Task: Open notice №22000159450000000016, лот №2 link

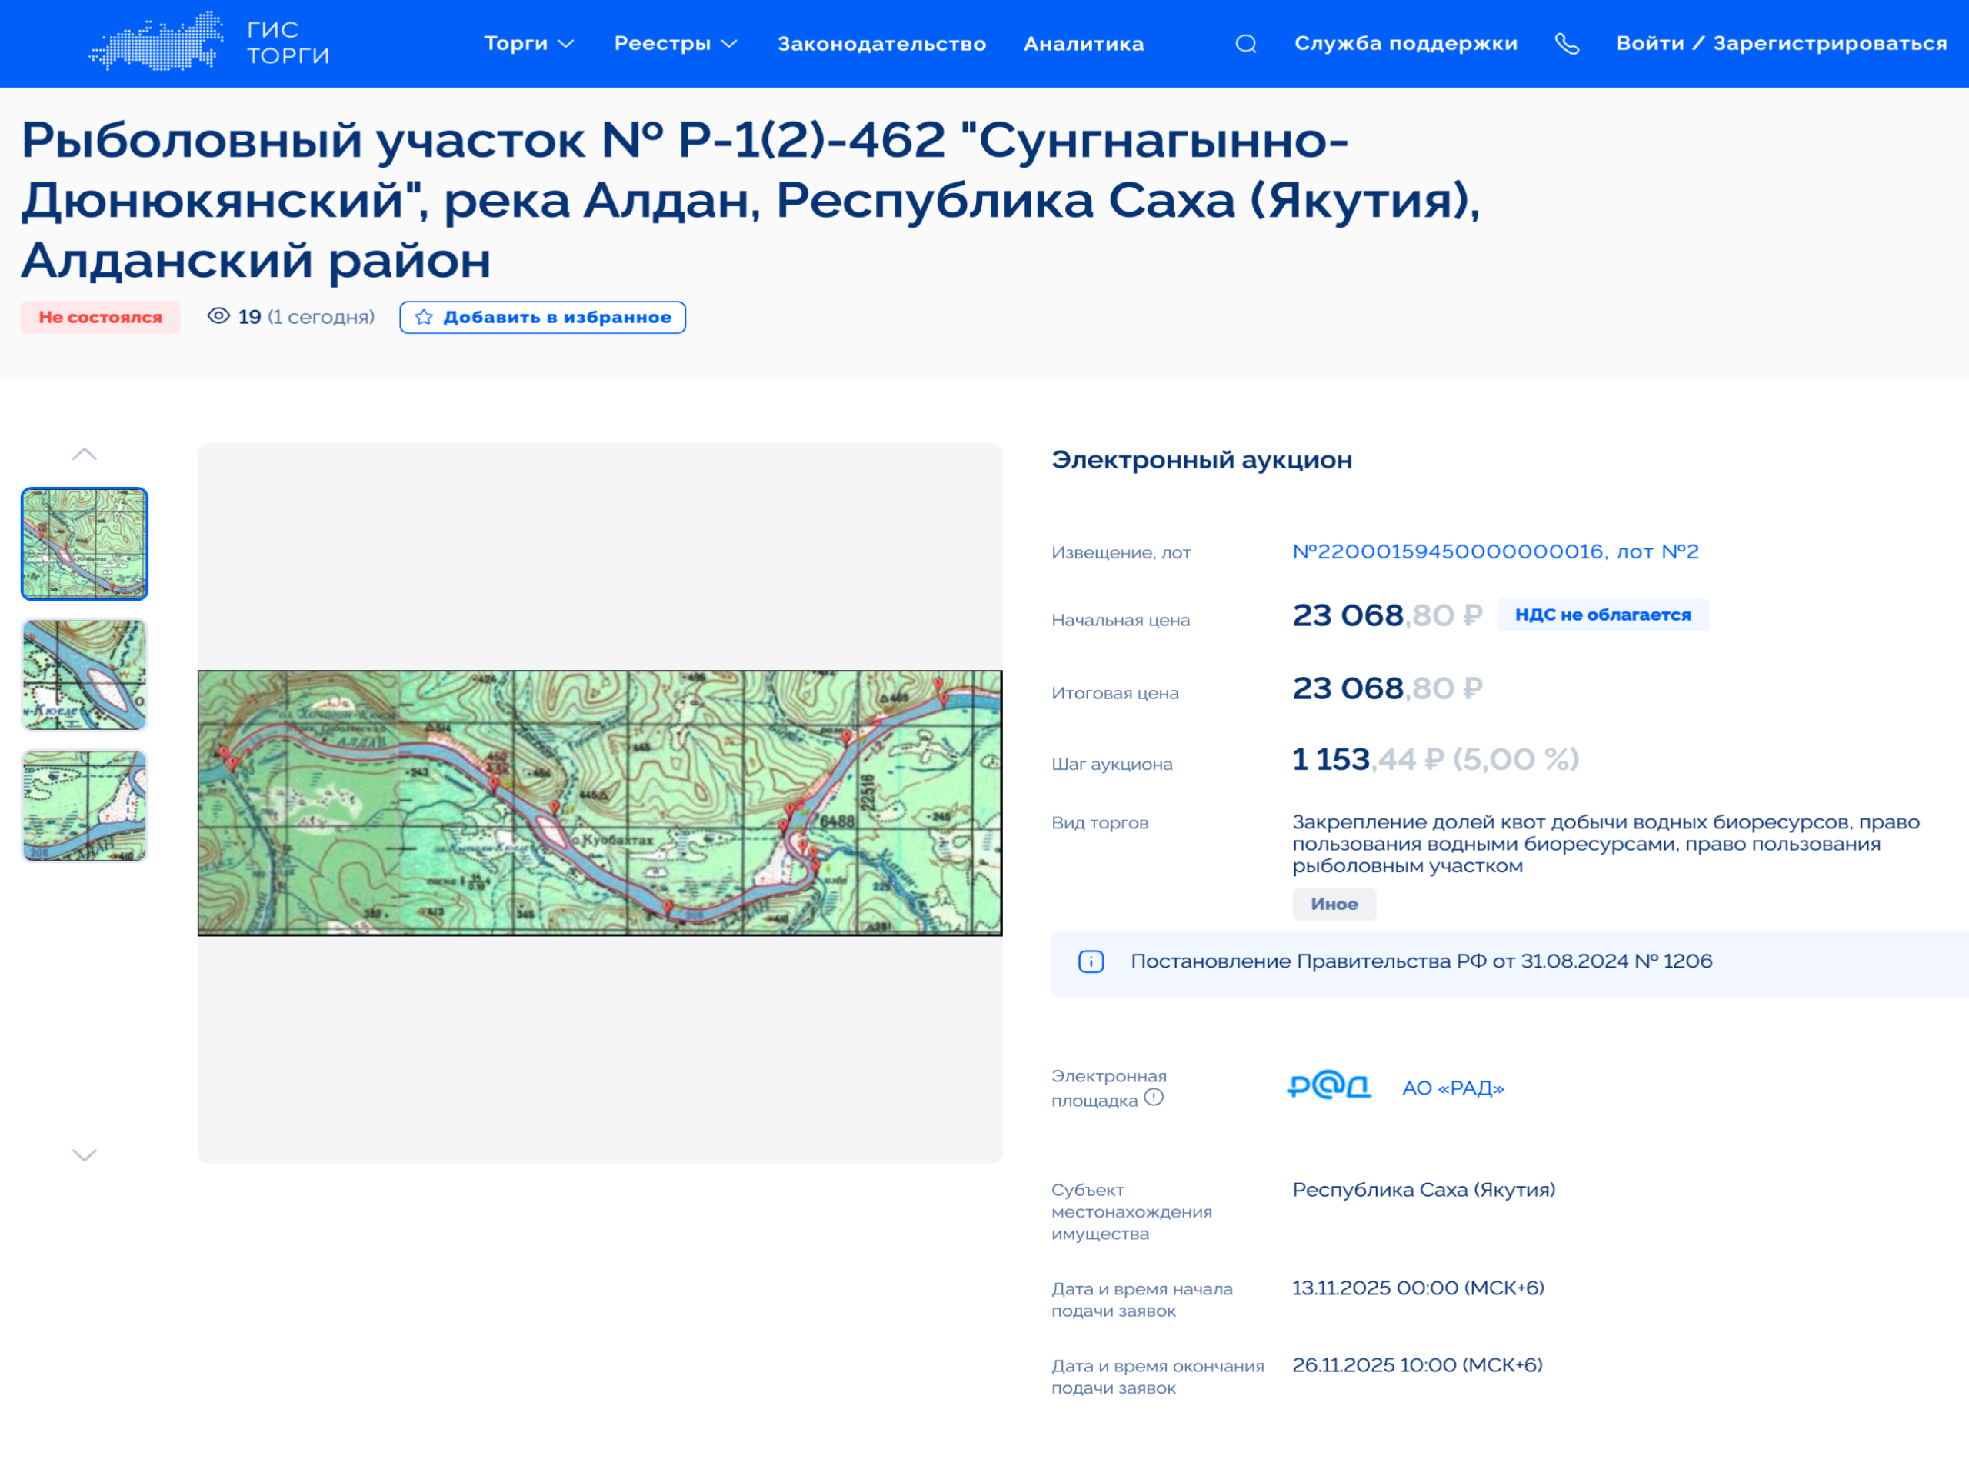Action: click(x=1494, y=551)
